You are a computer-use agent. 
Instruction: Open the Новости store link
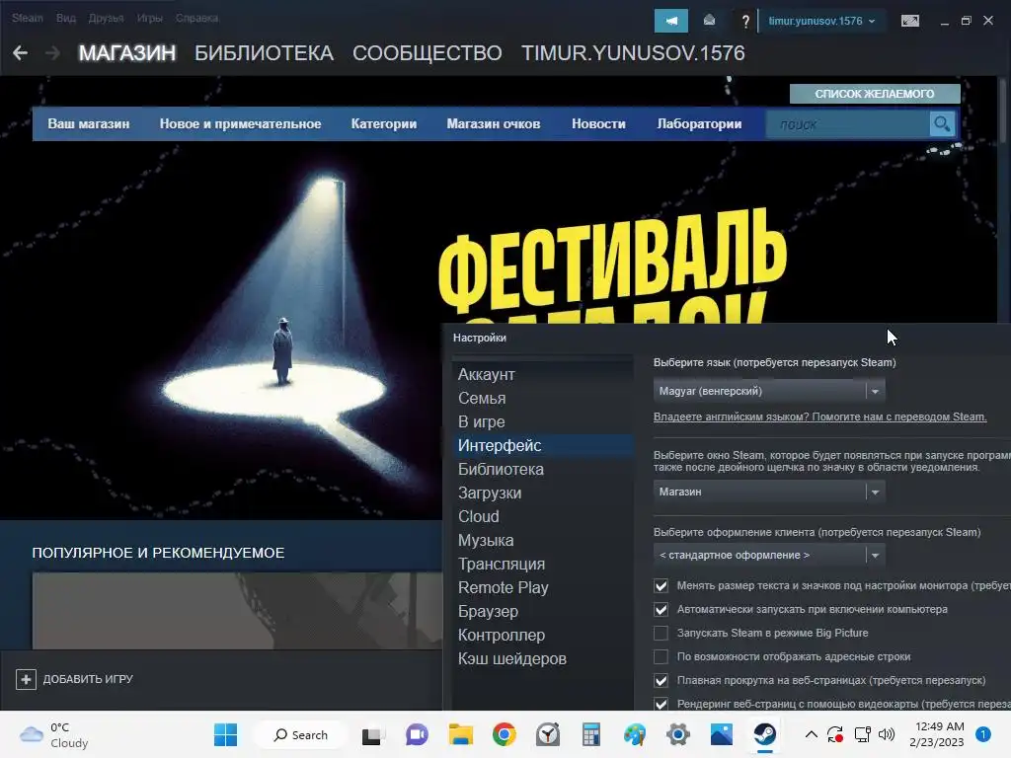point(598,123)
